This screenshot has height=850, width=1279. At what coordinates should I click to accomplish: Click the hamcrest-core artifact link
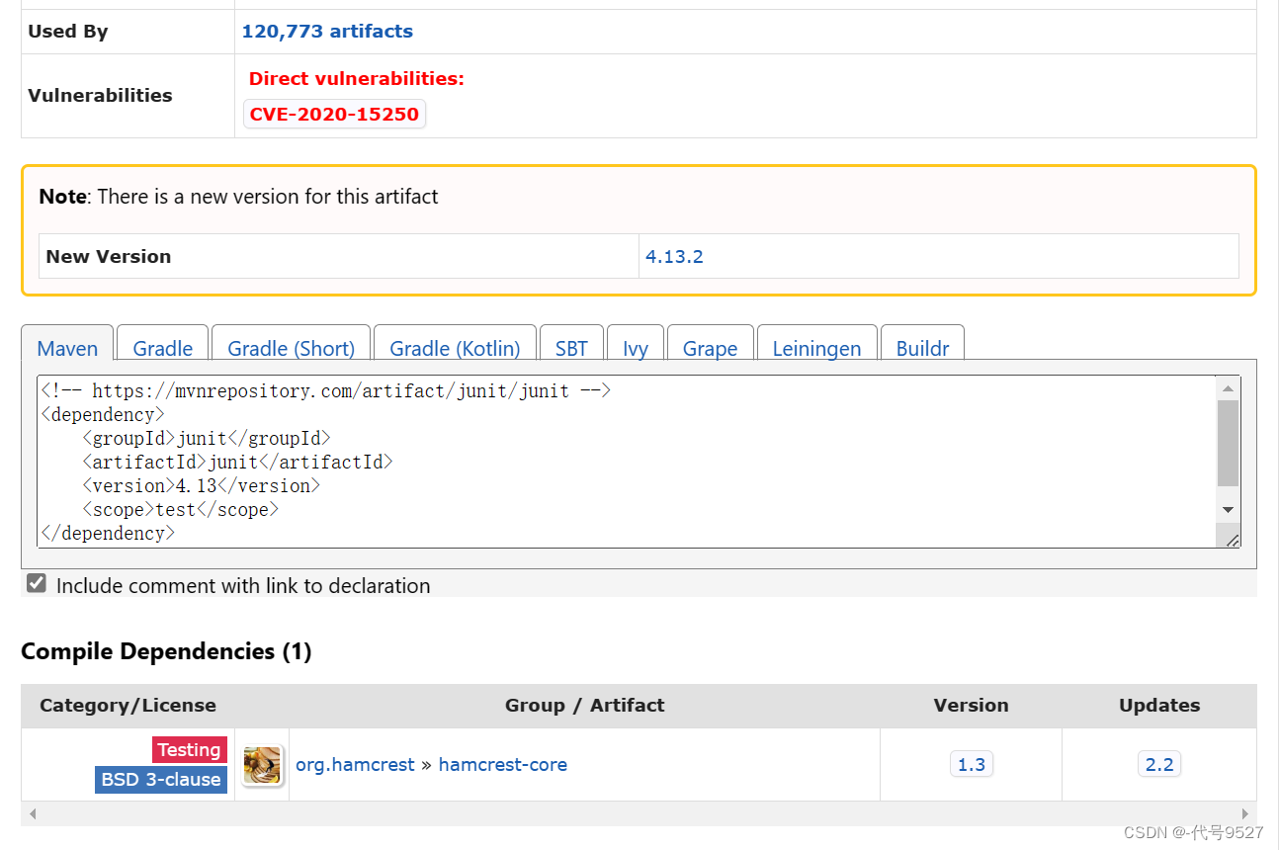pyautogui.click(x=502, y=765)
